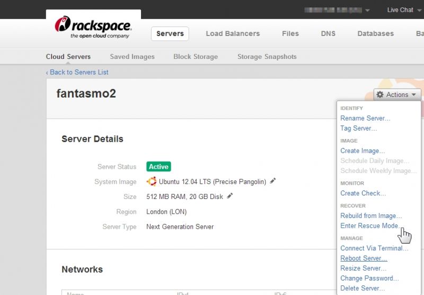Image resolution: width=424 pixels, height=295 pixels.
Task: Click the Networks heading
Action: click(x=82, y=270)
